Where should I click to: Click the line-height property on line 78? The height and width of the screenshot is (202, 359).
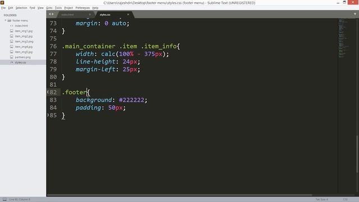click(x=95, y=62)
